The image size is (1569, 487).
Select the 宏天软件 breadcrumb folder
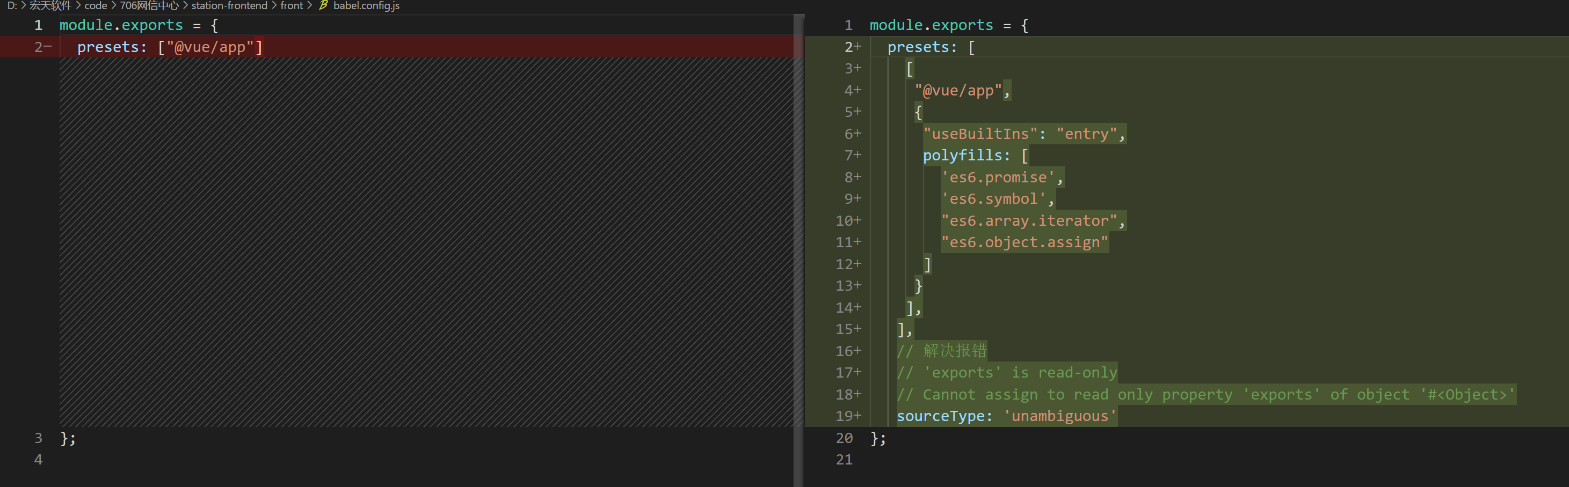pos(50,5)
